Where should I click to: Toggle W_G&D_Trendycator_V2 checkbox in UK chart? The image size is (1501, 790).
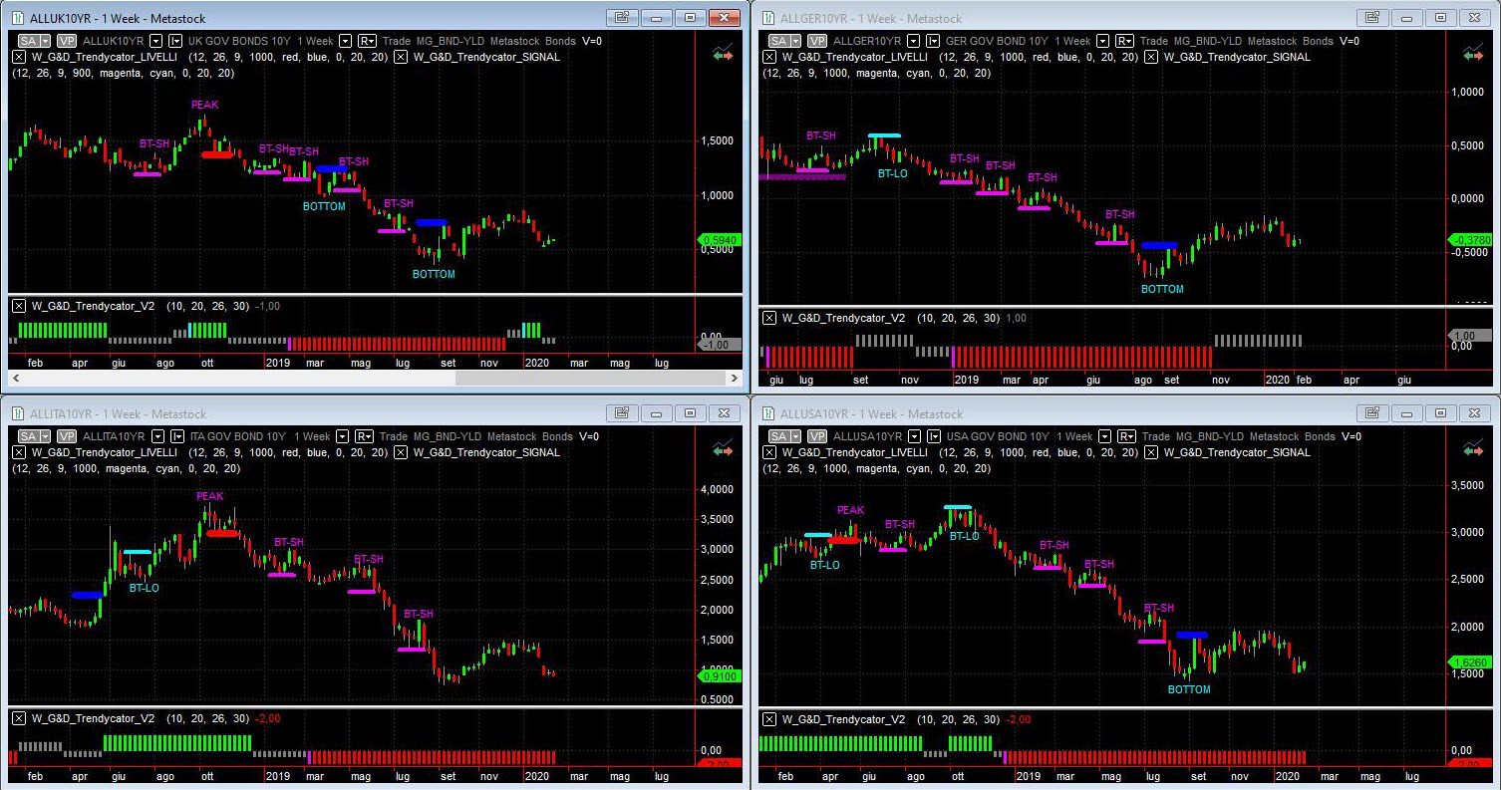click(x=19, y=306)
